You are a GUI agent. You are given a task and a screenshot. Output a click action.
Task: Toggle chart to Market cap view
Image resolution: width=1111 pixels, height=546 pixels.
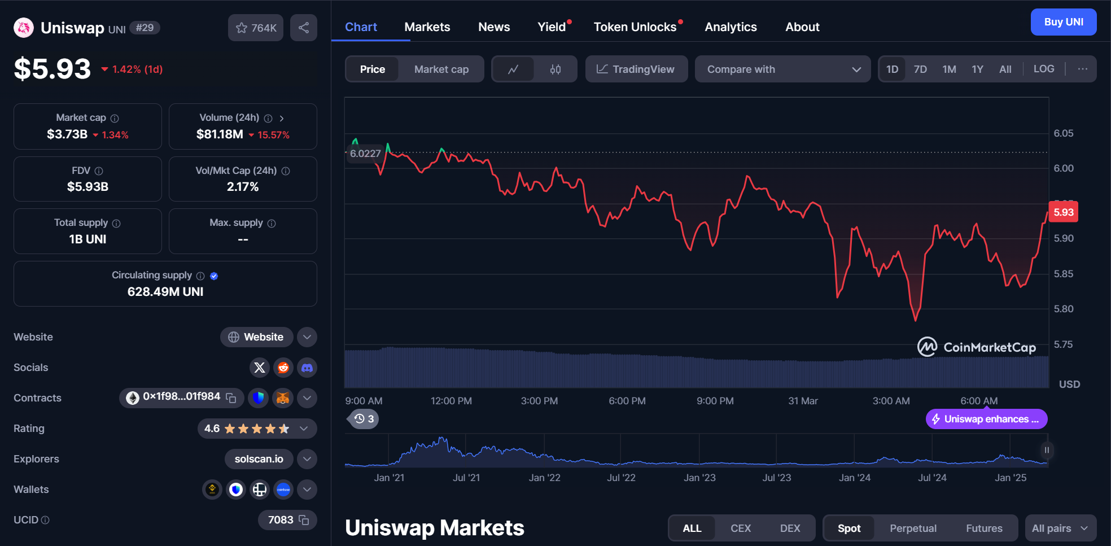(x=441, y=69)
